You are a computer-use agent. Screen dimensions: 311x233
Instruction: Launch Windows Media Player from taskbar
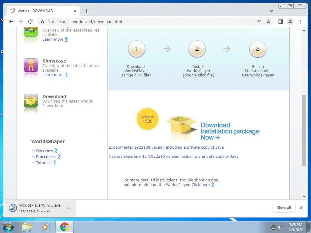46,227
